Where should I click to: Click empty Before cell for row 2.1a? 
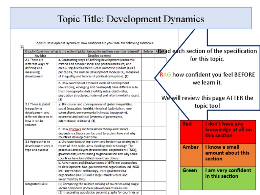(x=148, y=69)
